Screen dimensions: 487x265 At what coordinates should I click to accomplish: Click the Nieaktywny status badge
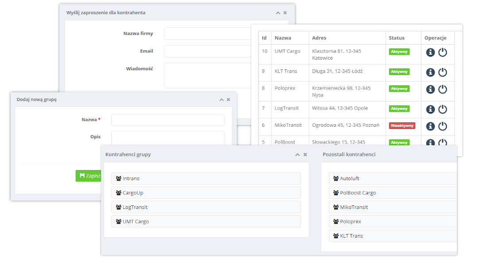click(402, 125)
